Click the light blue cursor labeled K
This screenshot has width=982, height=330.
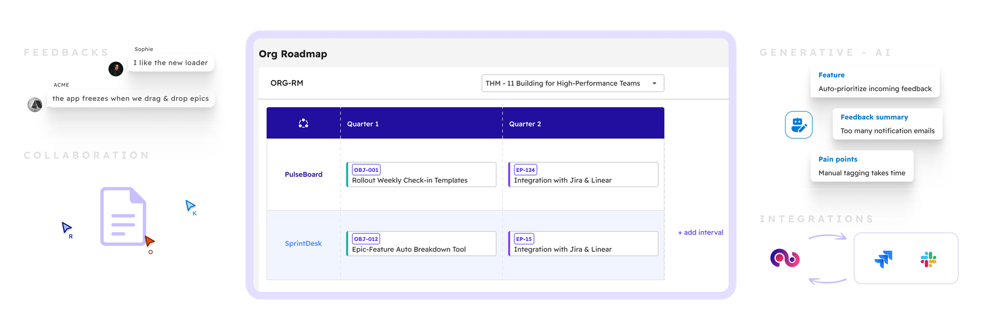click(190, 205)
